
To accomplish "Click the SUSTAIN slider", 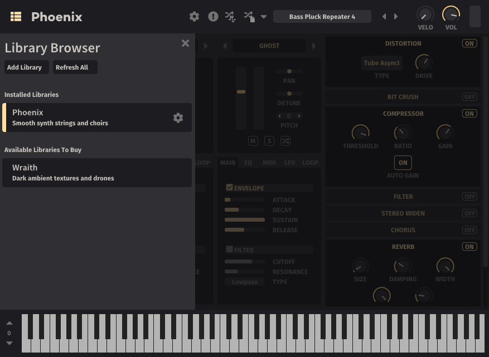I will [245, 220].
